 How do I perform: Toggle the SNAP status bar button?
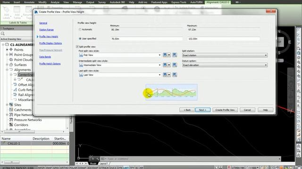coord(49,168)
